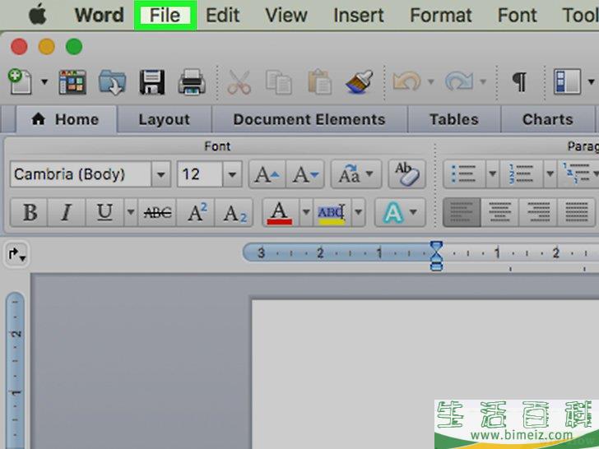Increase font size with grow button
This screenshot has width=599, height=449.
[x=267, y=174]
